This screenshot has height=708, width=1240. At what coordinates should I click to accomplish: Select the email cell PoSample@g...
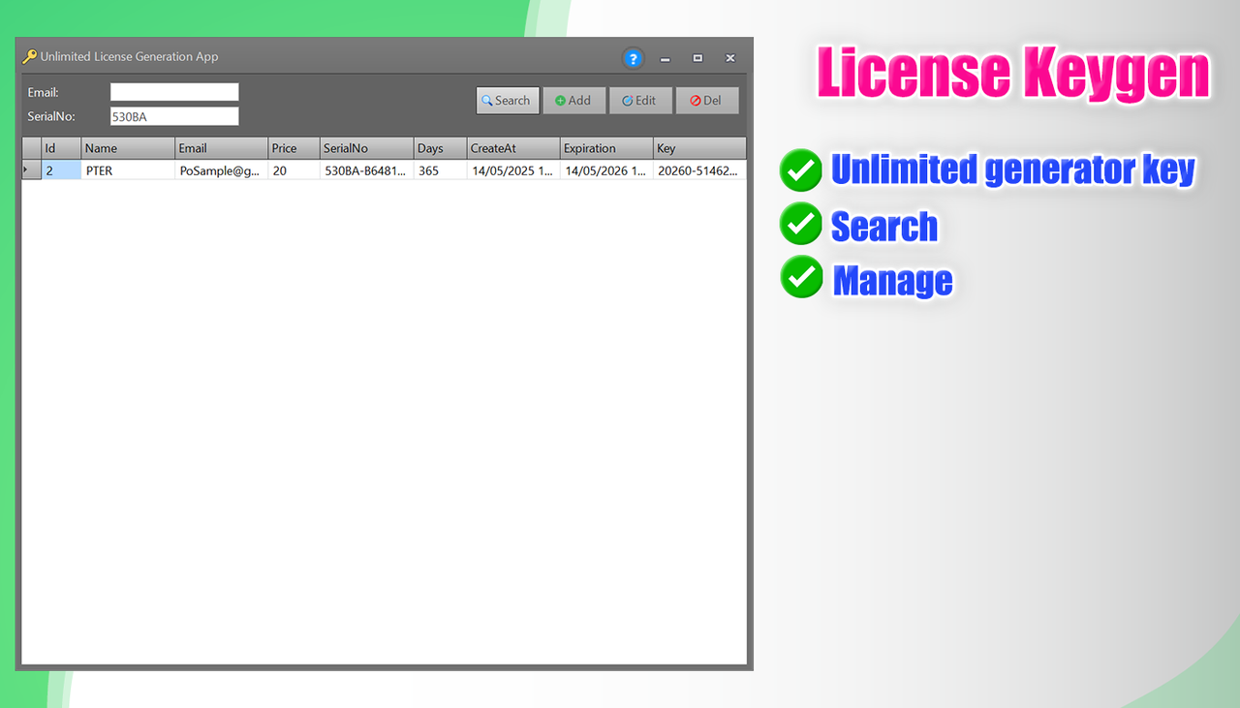(x=221, y=169)
